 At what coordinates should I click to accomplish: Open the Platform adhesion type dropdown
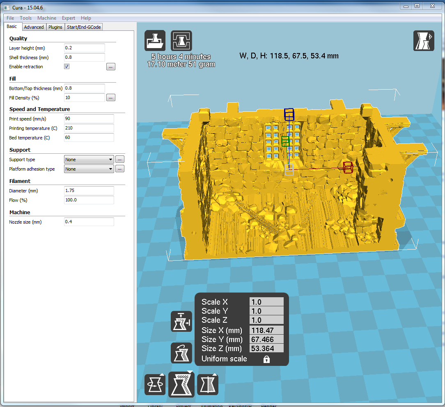coord(89,169)
